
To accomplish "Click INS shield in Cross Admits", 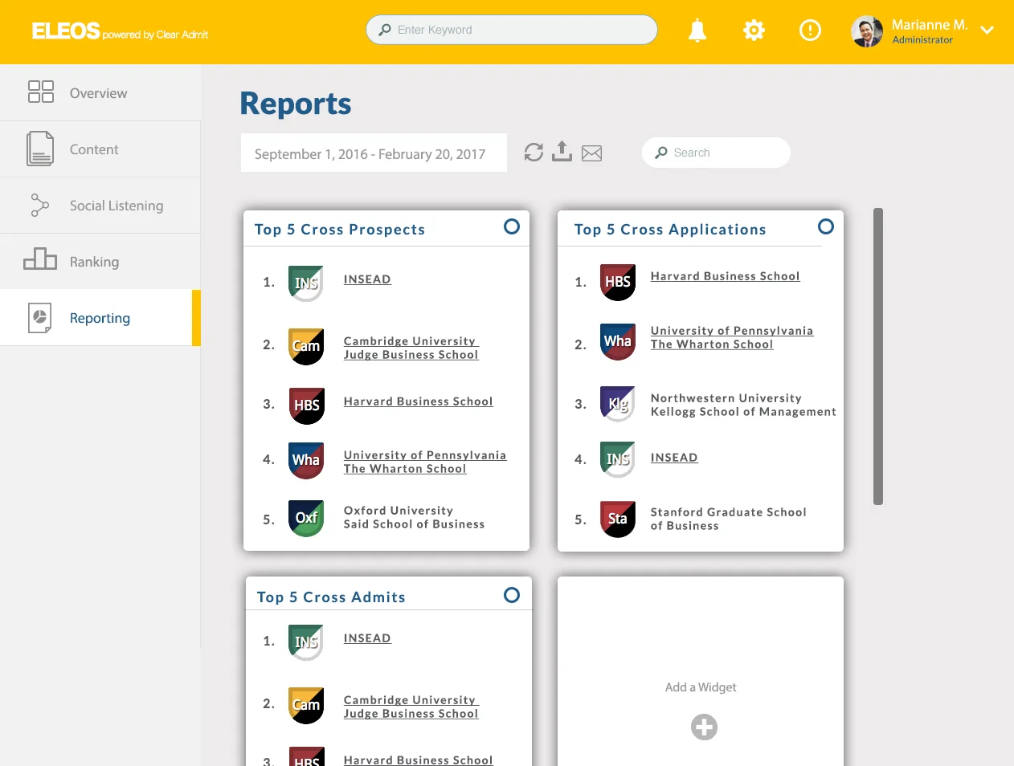I will pyautogui.click(x=306, y=642).
